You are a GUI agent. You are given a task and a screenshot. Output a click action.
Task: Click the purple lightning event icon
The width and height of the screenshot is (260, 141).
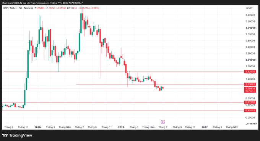(163, 122)
